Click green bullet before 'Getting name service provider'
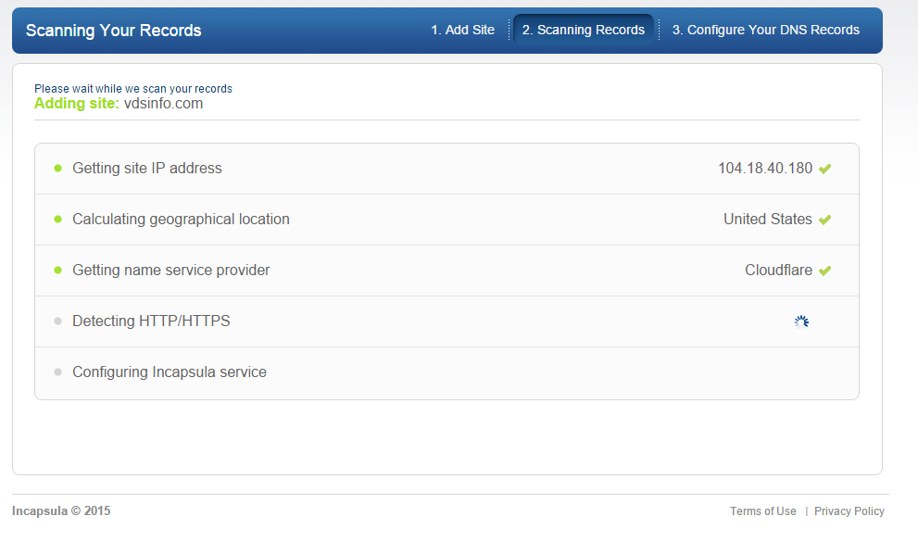 [58, 271]
